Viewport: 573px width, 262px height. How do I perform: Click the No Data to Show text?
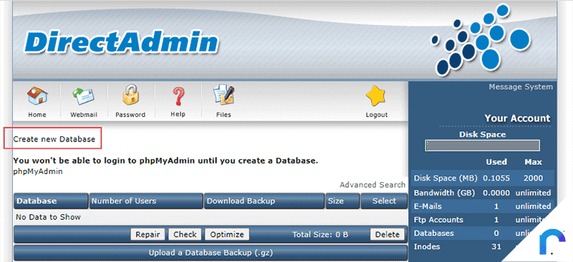point(48,217)
